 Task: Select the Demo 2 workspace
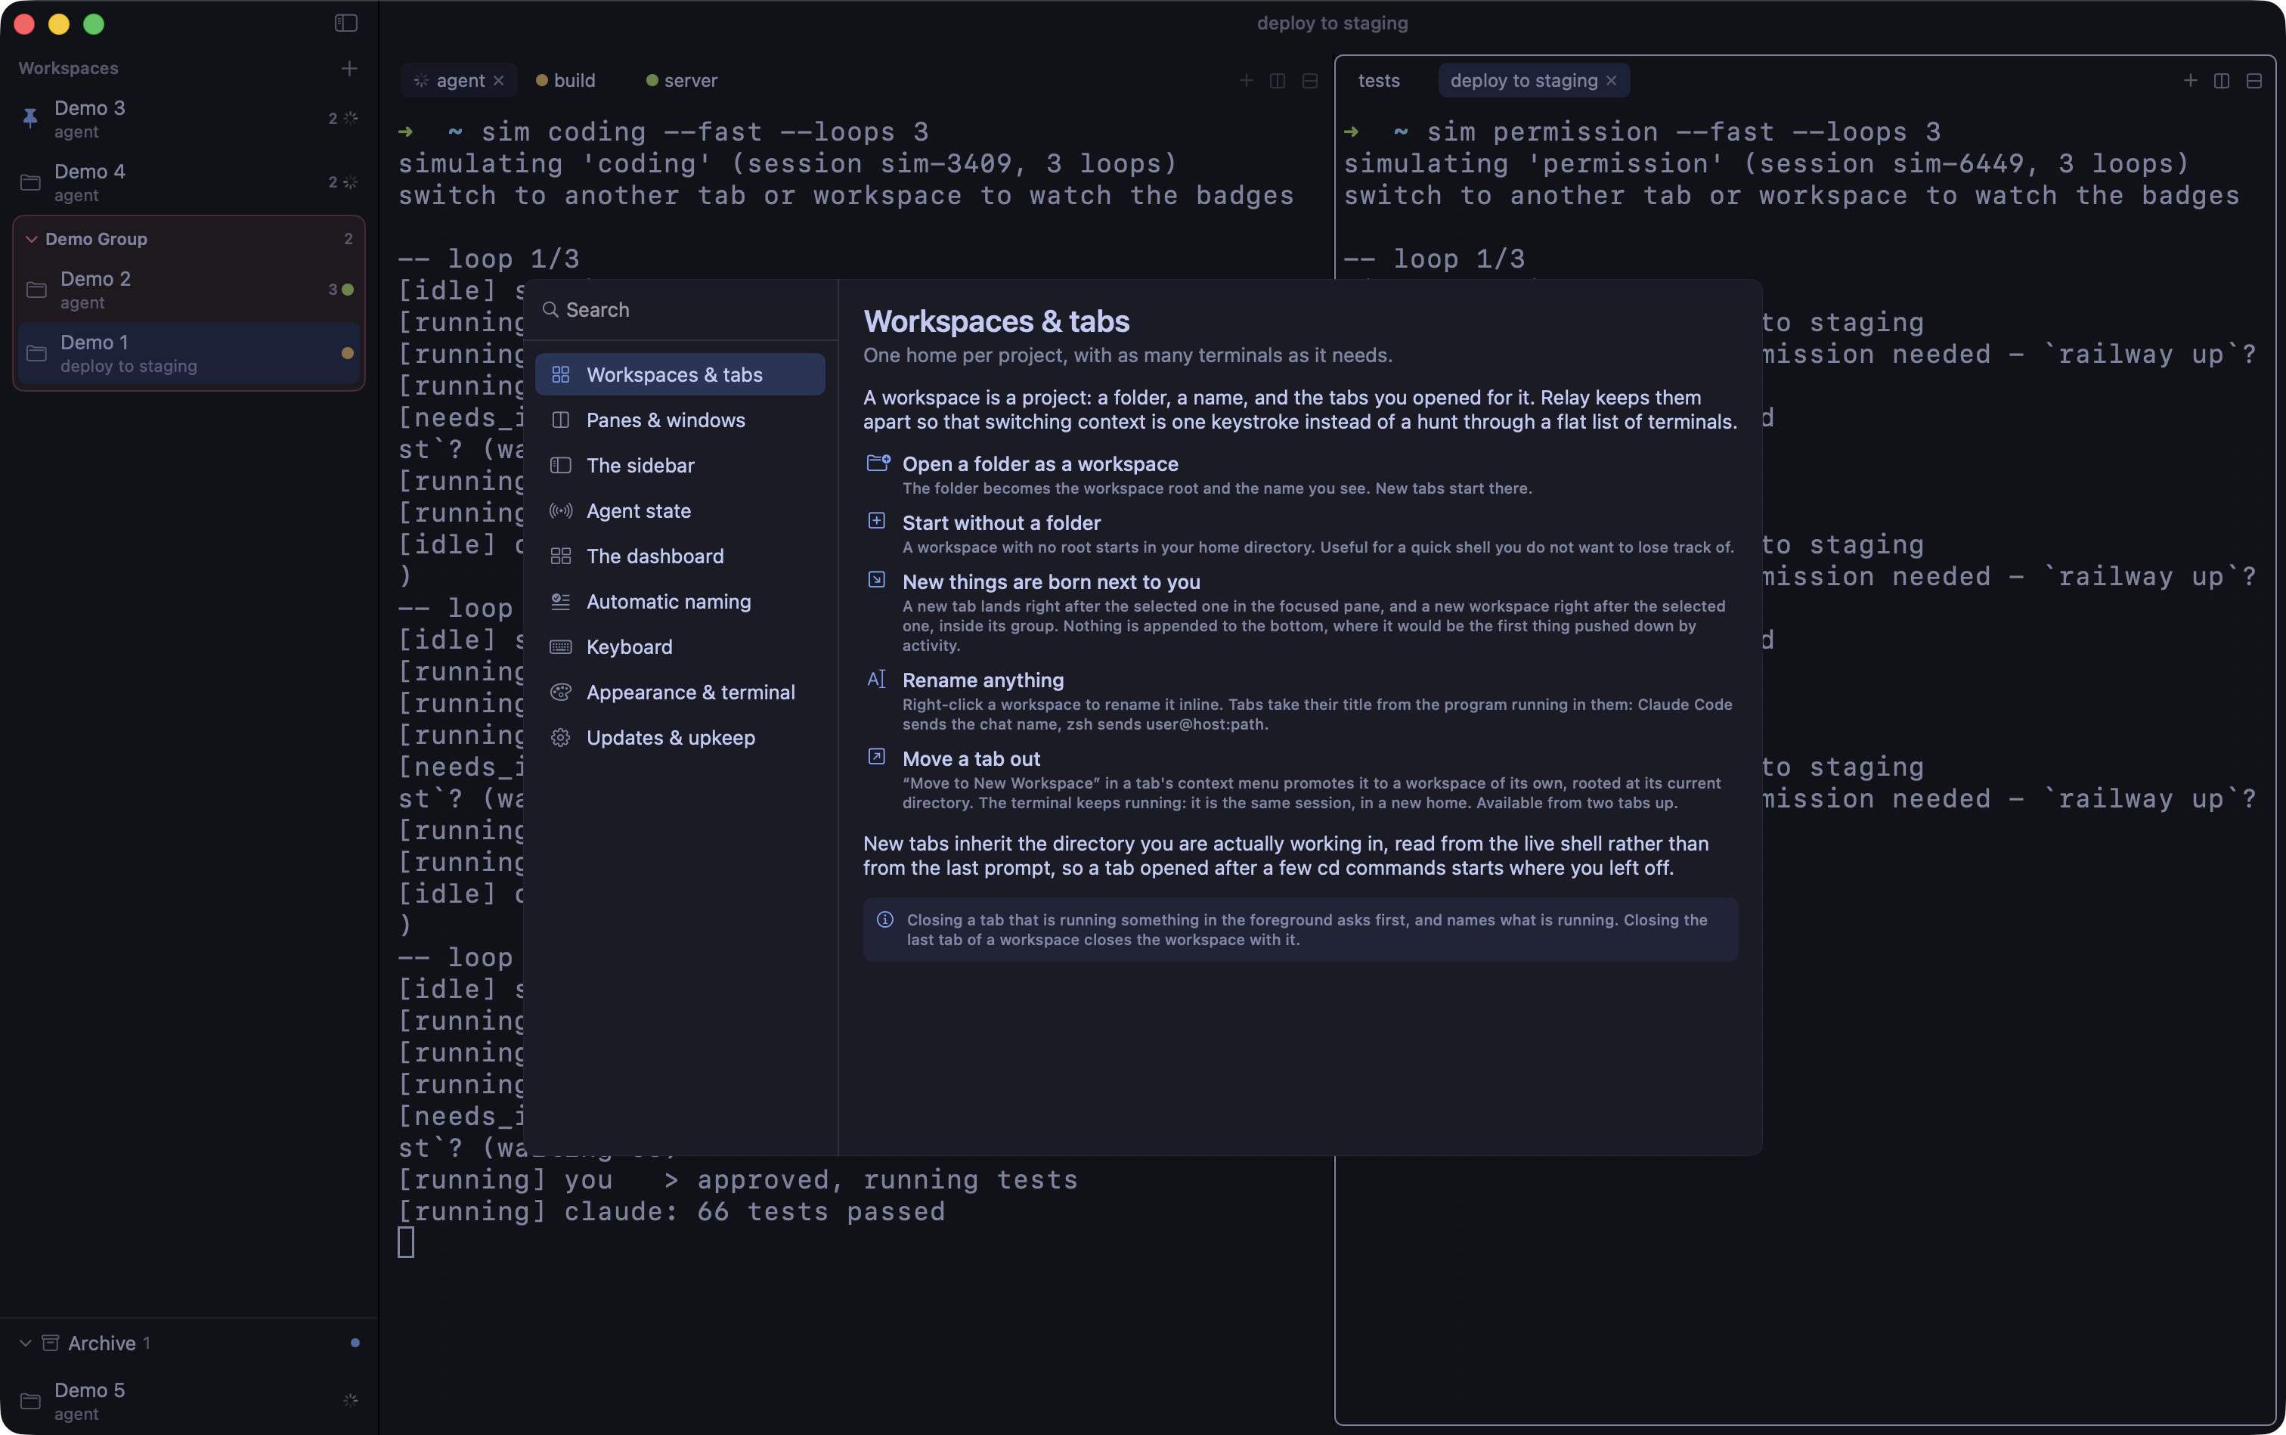point(189,290)
